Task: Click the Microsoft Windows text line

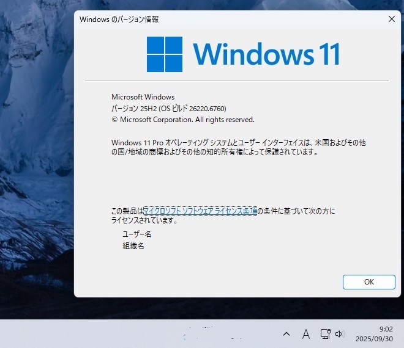Action: [x=143, y=97]
